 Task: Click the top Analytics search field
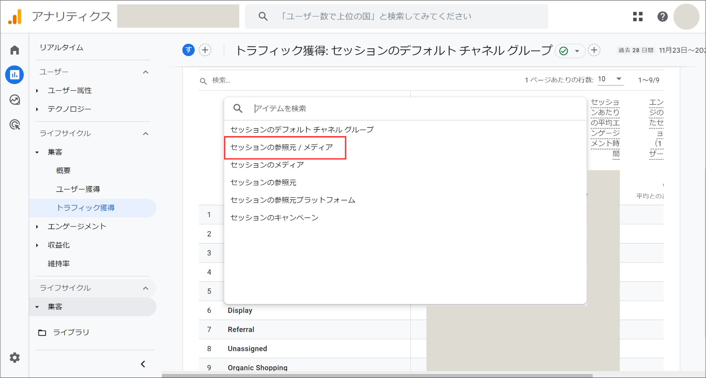tap(396, 17)
